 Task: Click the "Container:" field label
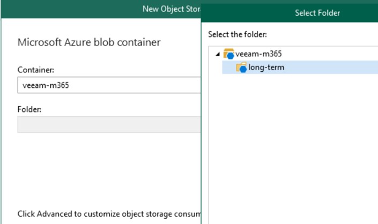(x=35, y=70)
